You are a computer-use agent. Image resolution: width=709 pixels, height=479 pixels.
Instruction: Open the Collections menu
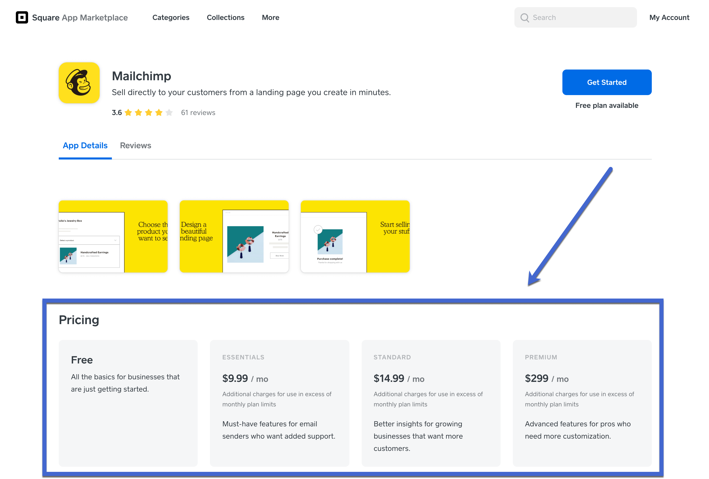click(x=226, y=17)
